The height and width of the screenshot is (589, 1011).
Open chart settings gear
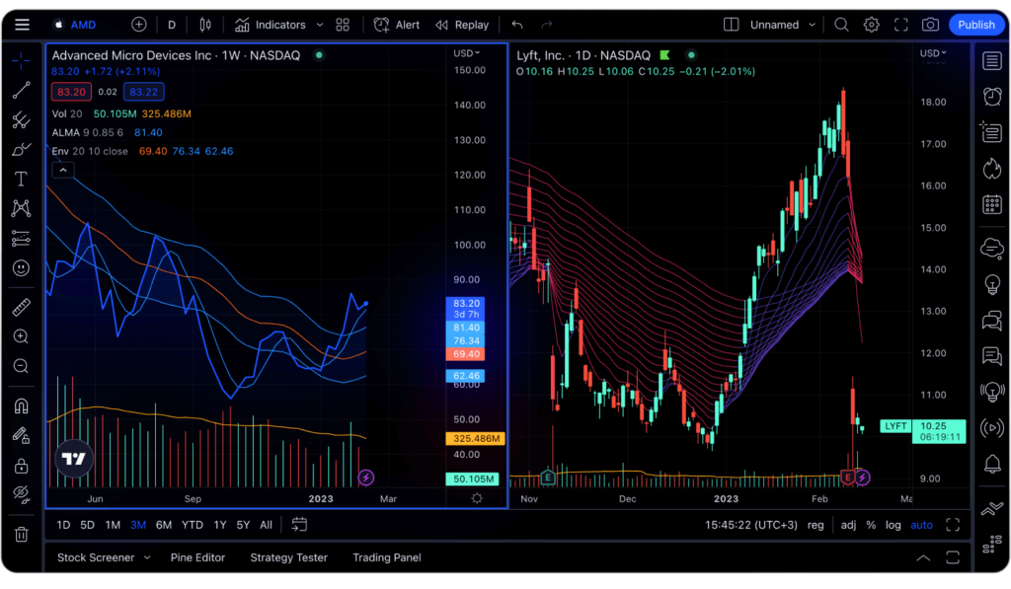871,25
